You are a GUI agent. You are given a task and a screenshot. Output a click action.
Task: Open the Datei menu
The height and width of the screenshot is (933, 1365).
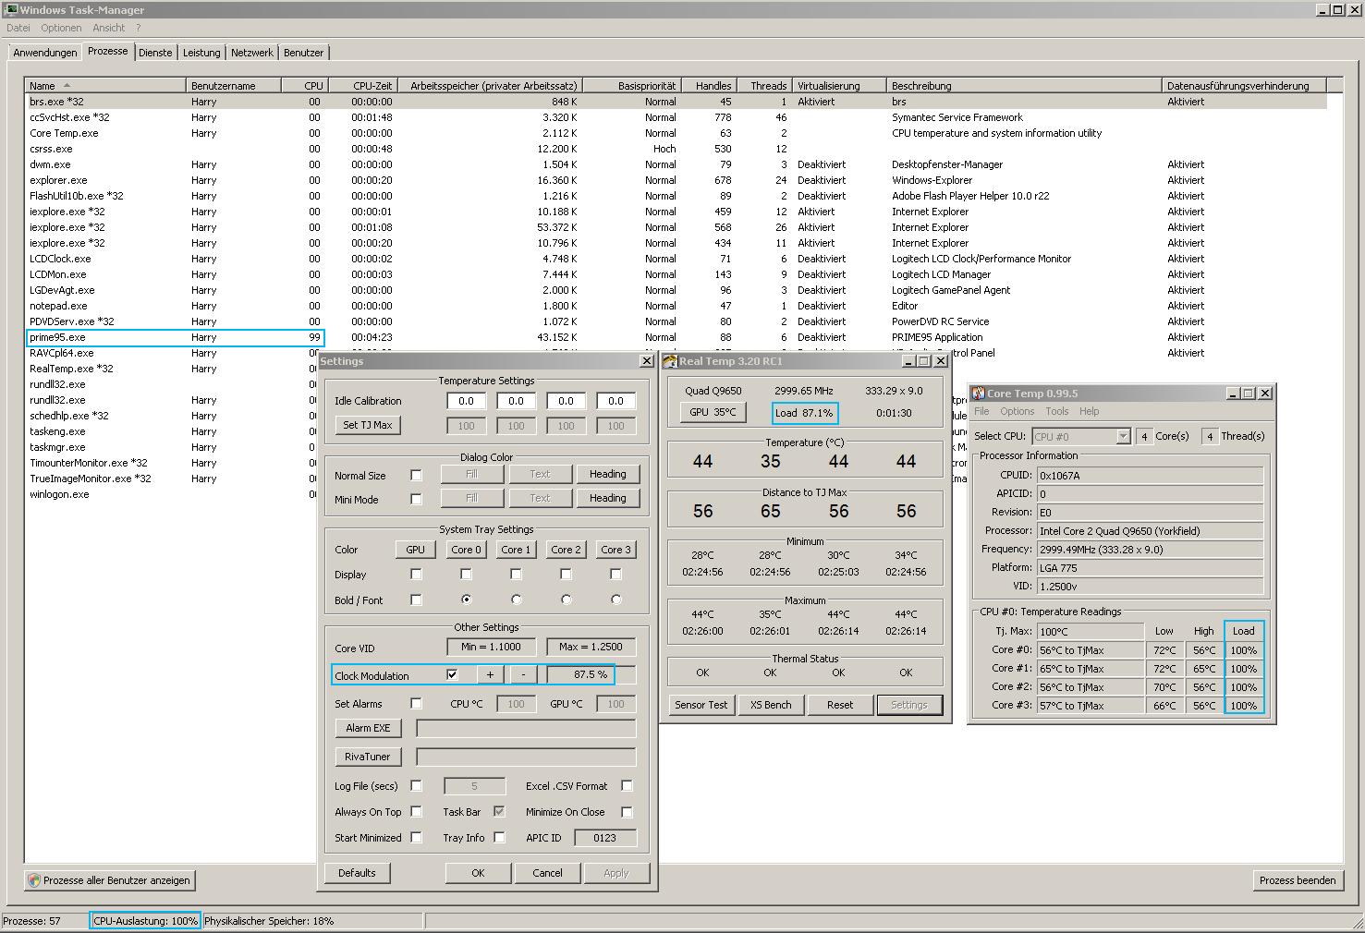click(18, 28)
